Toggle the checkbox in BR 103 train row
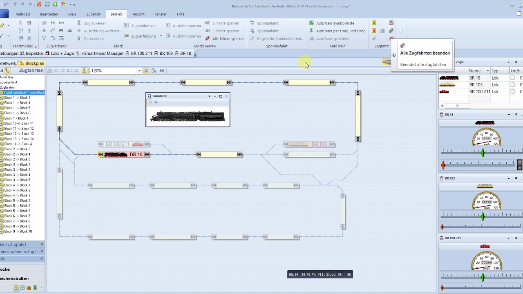Image resolution: width=523 pixels, height=294 pixels. pos(512,85)
